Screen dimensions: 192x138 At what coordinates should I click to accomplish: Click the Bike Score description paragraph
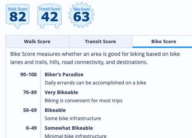click(95, 58)
